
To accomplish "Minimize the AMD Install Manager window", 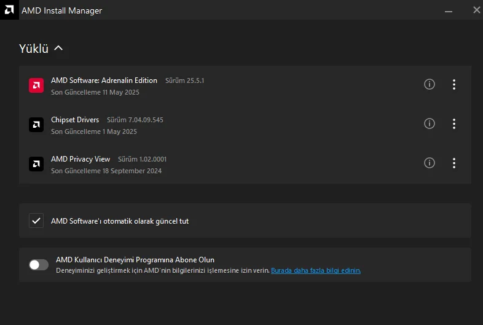I will point(449,10).
